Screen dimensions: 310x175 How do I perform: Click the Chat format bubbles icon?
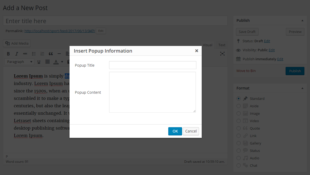click(245, 165)
